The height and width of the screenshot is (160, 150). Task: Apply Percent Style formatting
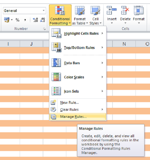(x=17, y=20)
